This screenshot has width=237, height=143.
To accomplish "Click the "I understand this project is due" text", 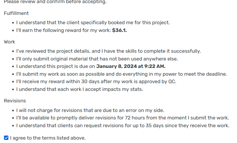I will [56, 66].
